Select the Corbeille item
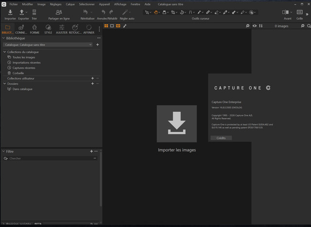This screenshot has height=227, width=311. coord(18,73)
